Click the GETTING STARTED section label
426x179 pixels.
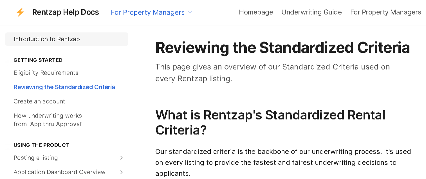tap(38, 60)
